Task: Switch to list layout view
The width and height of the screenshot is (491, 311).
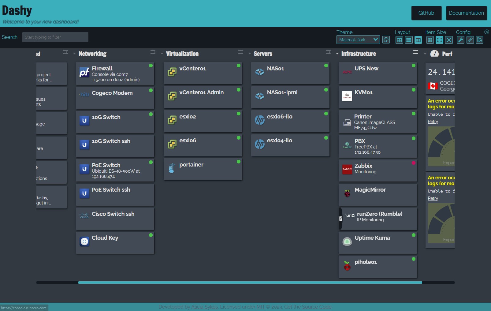Action: click(409, 40)
